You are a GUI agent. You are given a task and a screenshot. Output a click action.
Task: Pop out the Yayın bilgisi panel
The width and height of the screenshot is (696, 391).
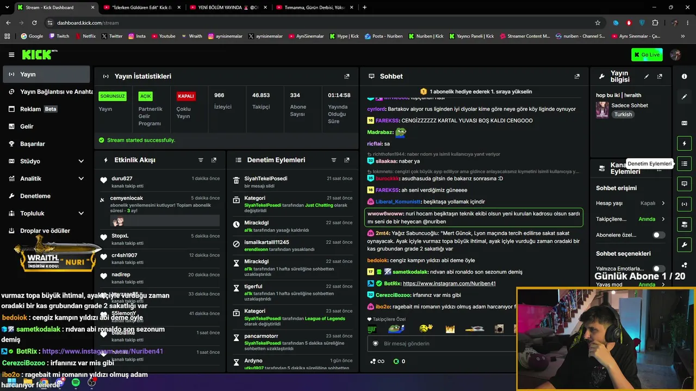pyautogui.click(x=660, y=77)
